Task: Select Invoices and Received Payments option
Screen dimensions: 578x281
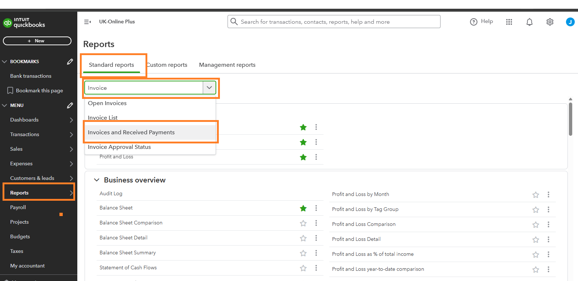Action: tap(150, 132)
